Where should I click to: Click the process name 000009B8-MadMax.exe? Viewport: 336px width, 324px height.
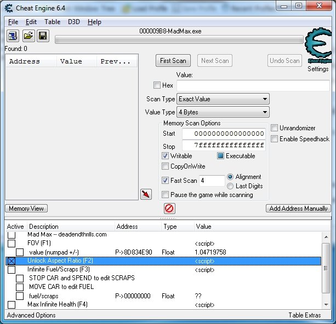point(170,31)
